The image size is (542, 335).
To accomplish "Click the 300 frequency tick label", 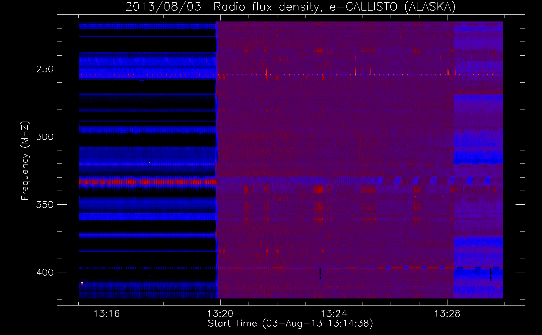I will click(45, 137).
